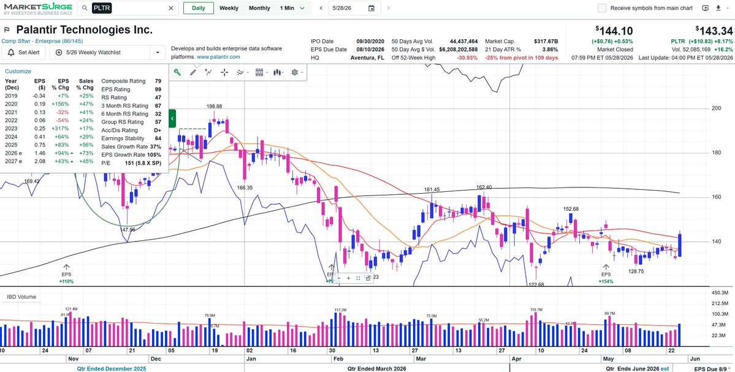The height and width of the screenshot is (372, 735).
Task: Click the Off 52-Week High -30.93% value
Action: (x=467, y=58)
